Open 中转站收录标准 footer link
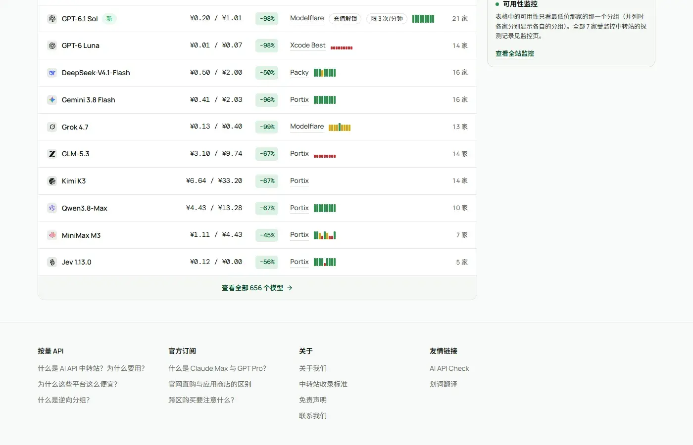The image size is (693, 445). [x=323, y=384]
